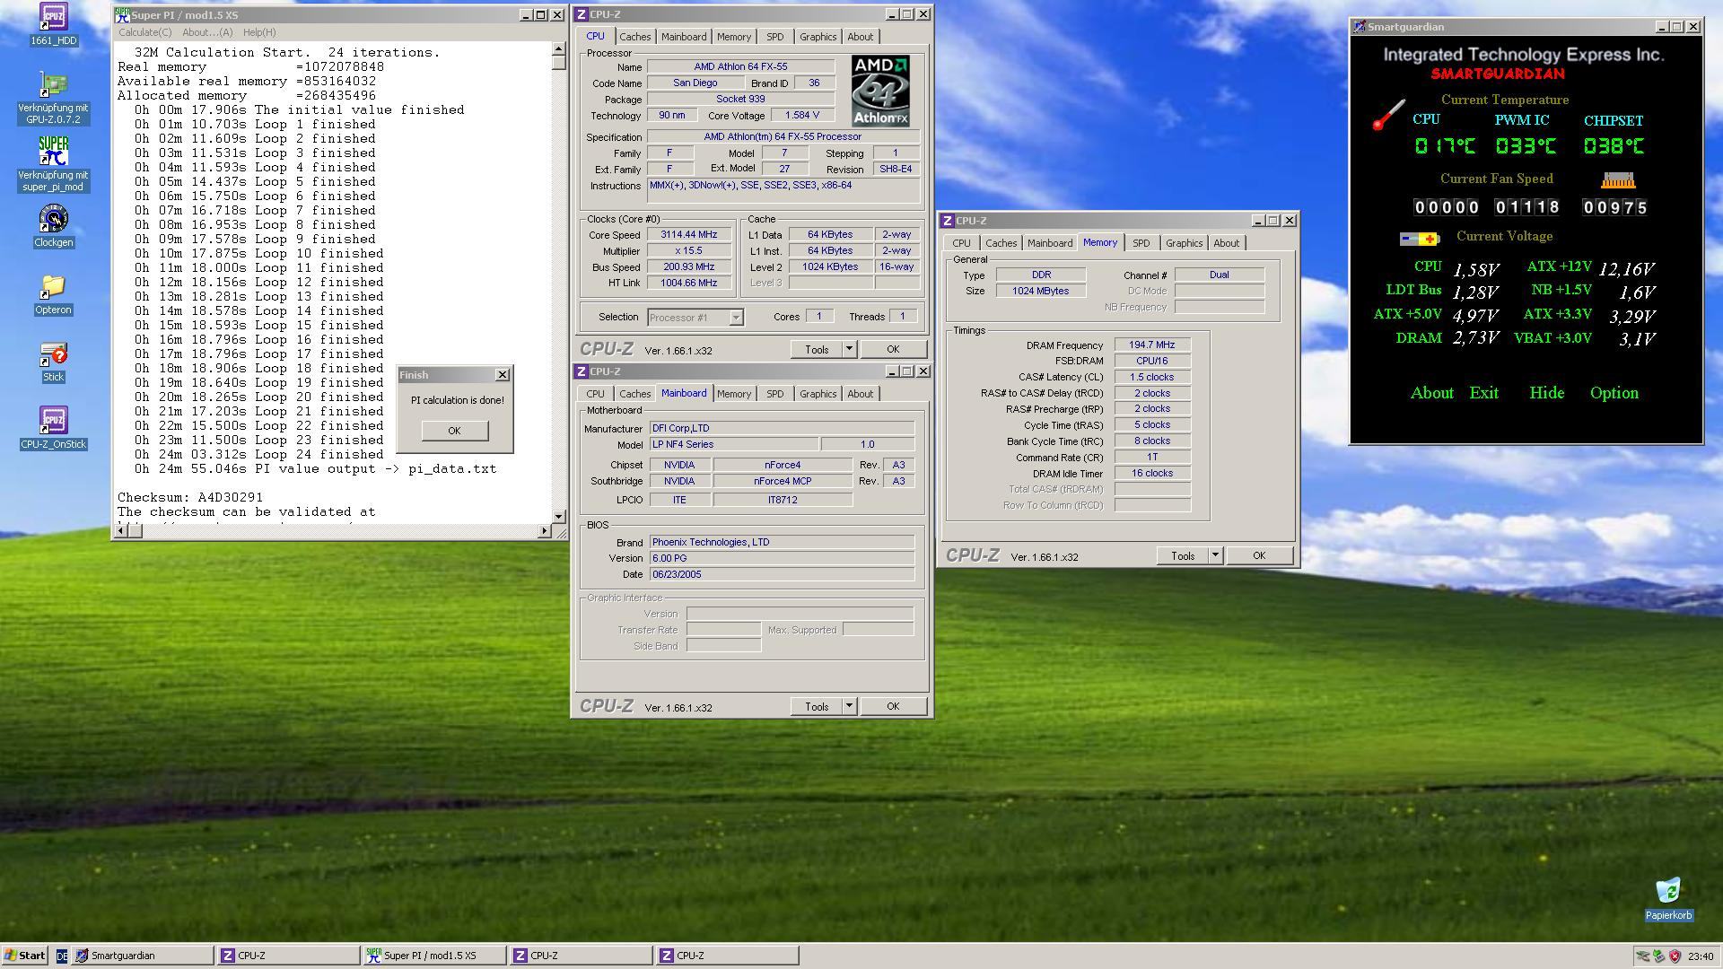Viewport: 1723px width, 969px height.
Task: Click the security shield icon in system tray
Action: click(1675, 956)
